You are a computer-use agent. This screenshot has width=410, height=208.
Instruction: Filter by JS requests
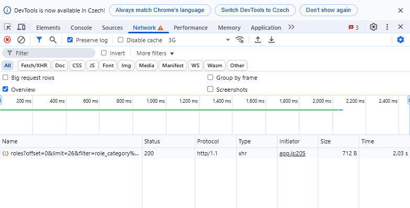(x=92, y=66)
